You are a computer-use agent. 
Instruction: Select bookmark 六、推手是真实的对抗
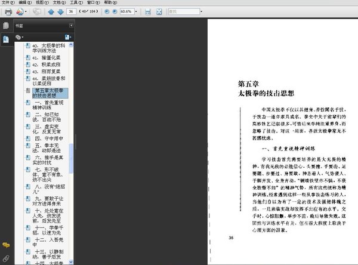point(48,160)
